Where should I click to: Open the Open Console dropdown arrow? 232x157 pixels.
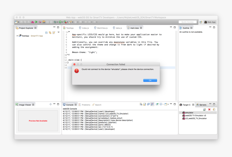pyautogui.click(x=168, y=104)
